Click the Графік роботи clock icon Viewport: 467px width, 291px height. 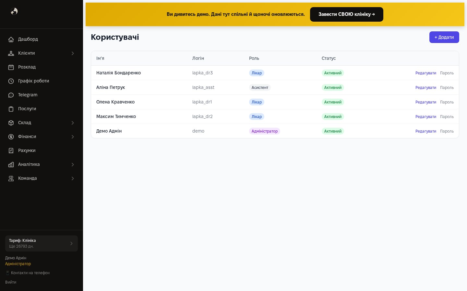[11, 81]
